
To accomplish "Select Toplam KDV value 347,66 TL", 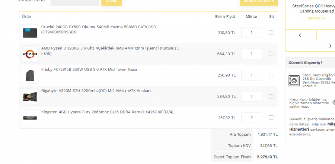I will [x=269, y=146].
